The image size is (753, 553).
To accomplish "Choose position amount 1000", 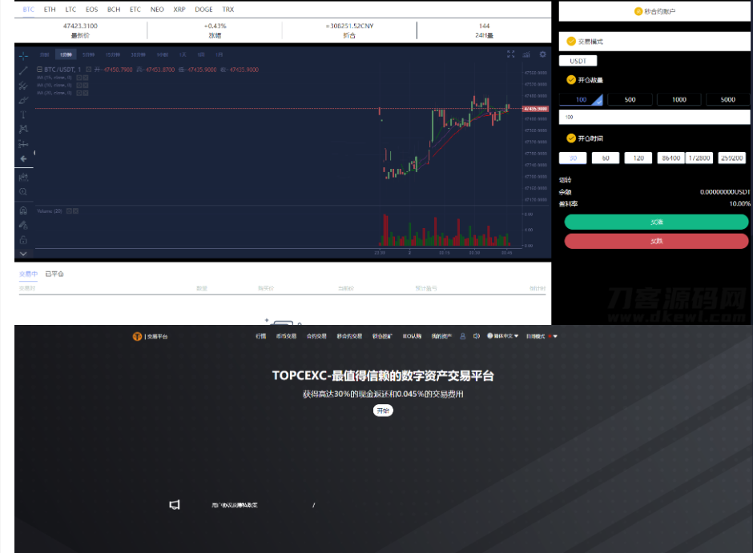I will click(679, 100).
